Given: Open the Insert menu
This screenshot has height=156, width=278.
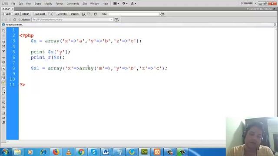Looking at the screenshot, I should click(x=38, y=3).
